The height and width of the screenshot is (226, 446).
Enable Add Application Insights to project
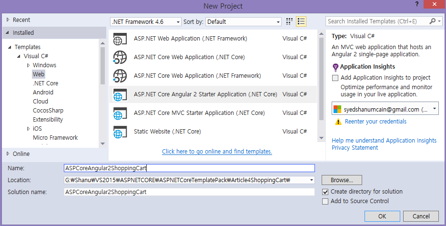click(x=335, y=78)
